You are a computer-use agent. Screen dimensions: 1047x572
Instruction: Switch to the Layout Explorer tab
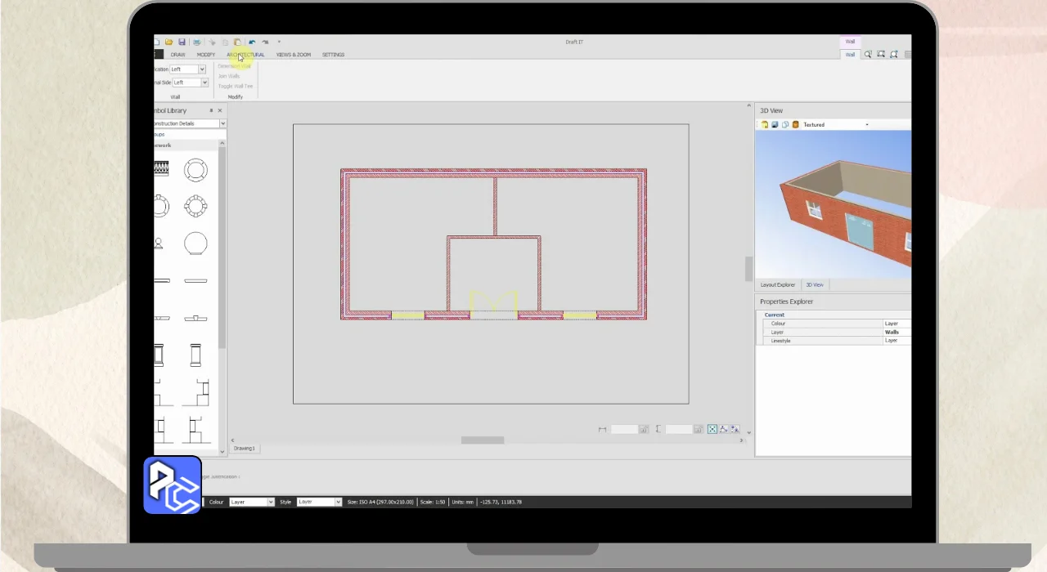coord(777,284)
